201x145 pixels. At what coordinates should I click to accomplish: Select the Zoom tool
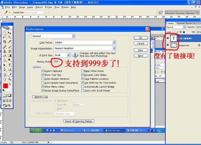click(10, 79)
